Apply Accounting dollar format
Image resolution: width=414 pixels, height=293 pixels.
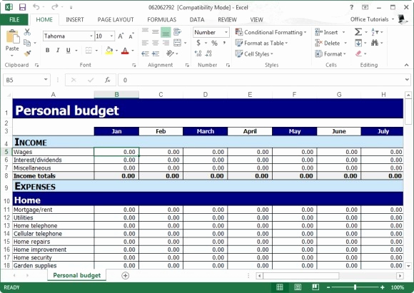198,43
